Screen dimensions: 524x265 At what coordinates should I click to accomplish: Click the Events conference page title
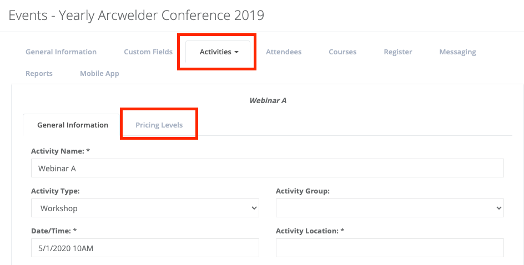137,15
